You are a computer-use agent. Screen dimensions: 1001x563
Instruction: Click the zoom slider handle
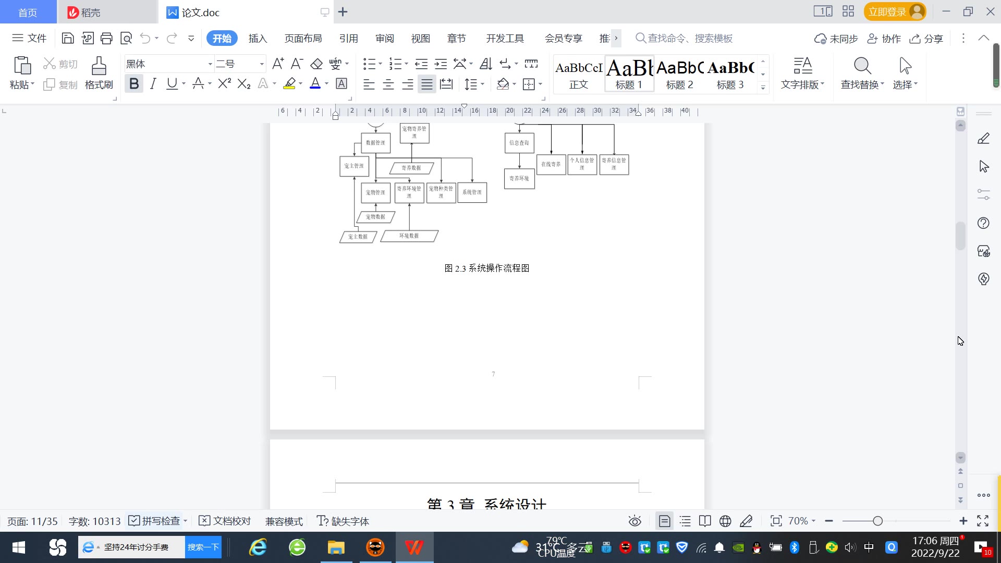(x=877, y=521)
